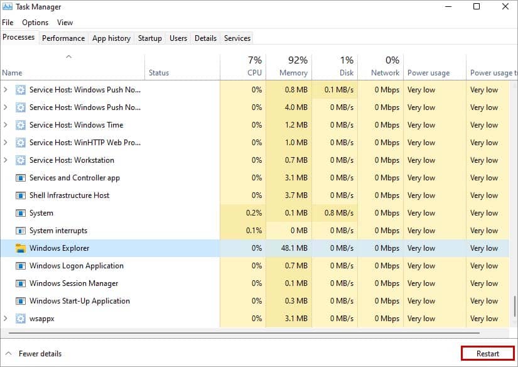The height and width of the screenshot is (367, 518).
Task: Select the Shell Infrastructure Host process name
Action: [69, 195]
